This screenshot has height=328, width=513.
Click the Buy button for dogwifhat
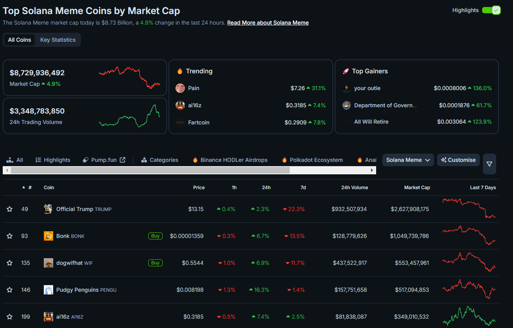coord(155,263)
